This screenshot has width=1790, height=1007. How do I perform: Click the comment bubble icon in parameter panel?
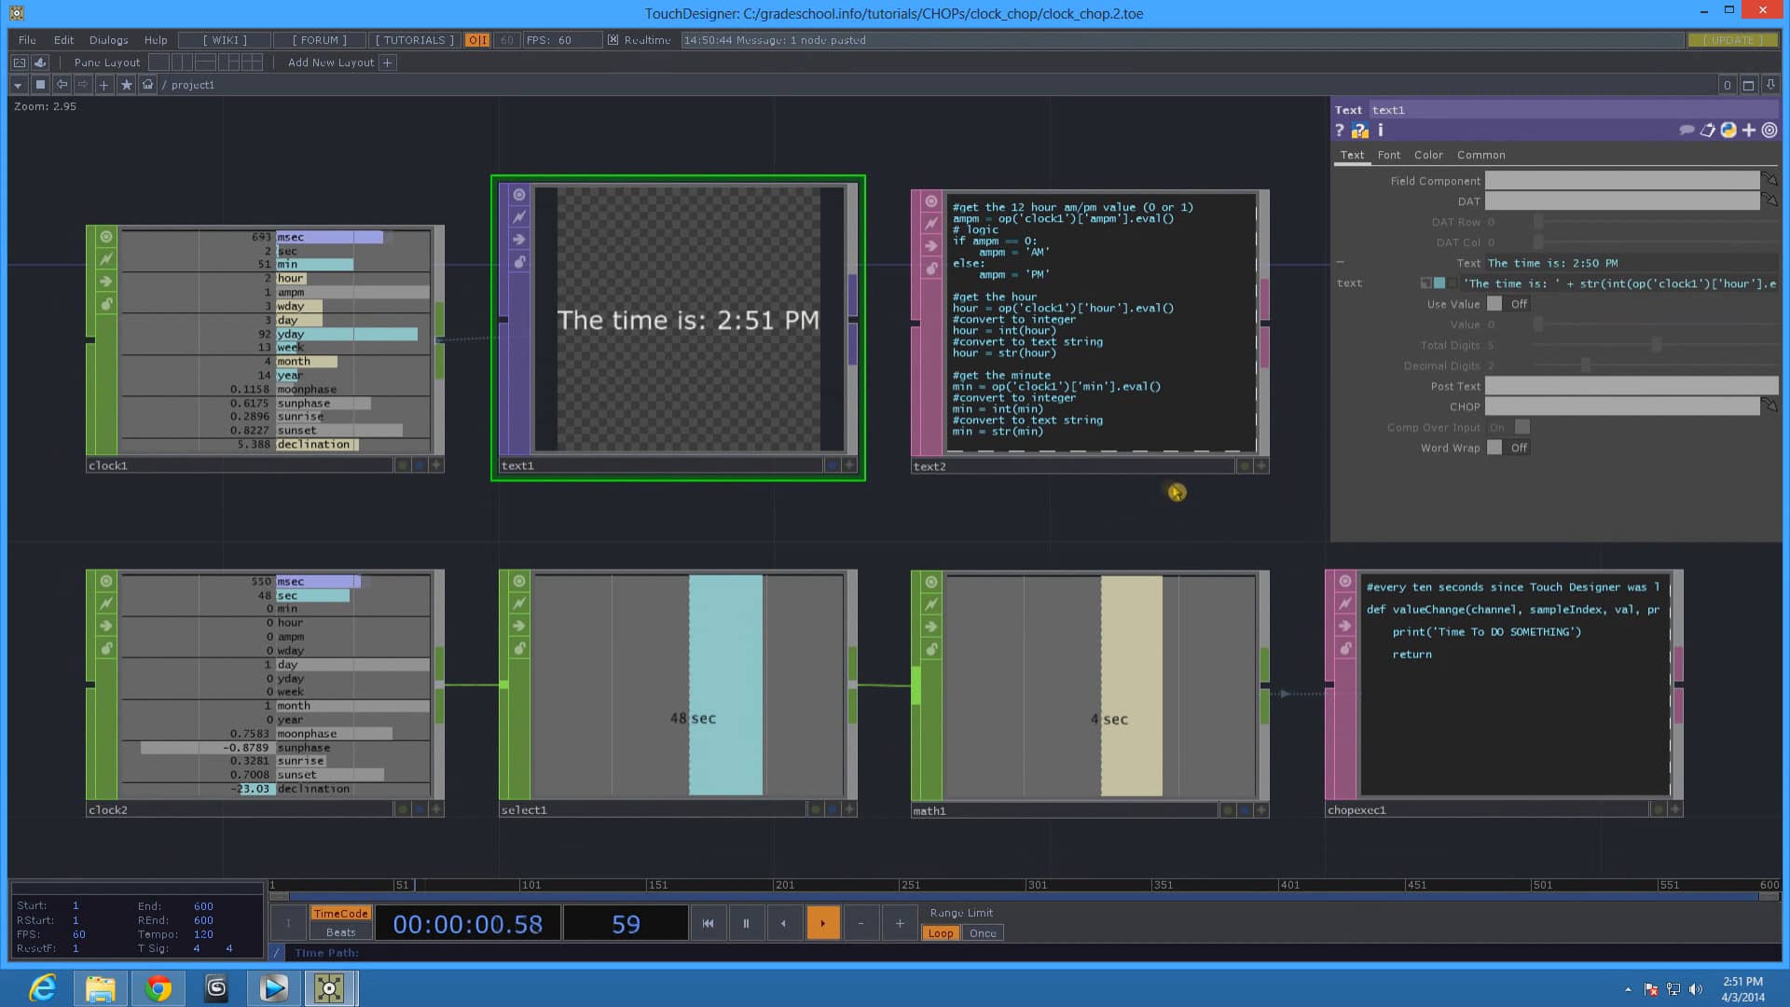tap(1687, 130)
